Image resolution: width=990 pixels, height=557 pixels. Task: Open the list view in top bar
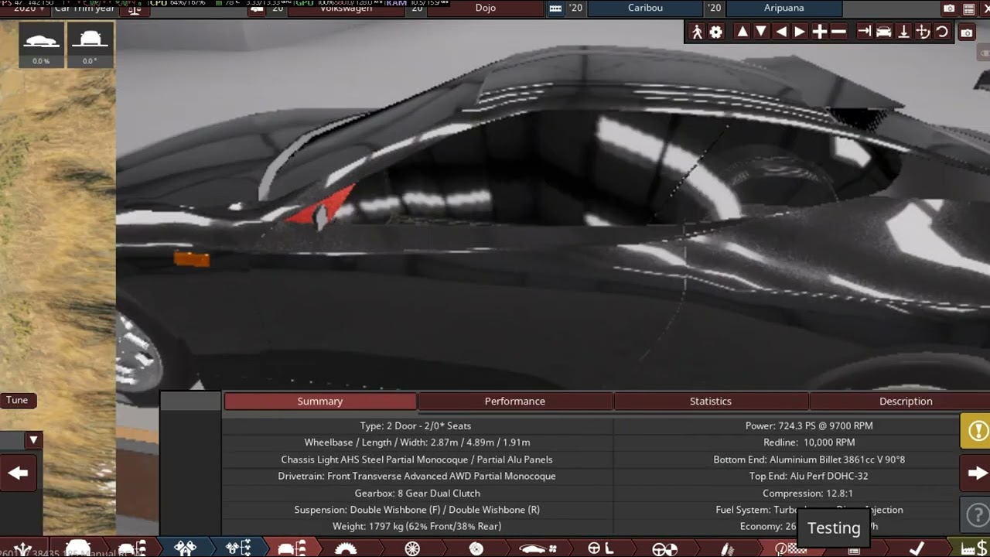click(968, 9)
